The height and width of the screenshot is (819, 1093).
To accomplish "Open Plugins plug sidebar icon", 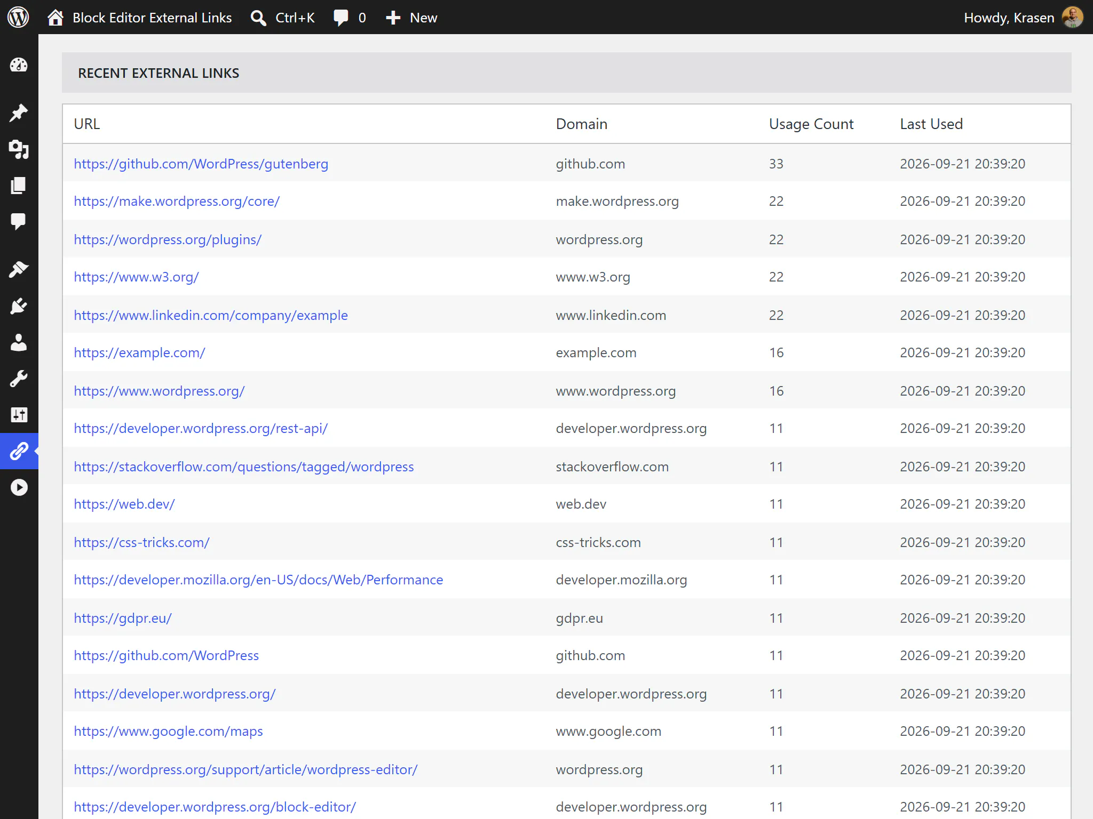I will coord(19,306).
